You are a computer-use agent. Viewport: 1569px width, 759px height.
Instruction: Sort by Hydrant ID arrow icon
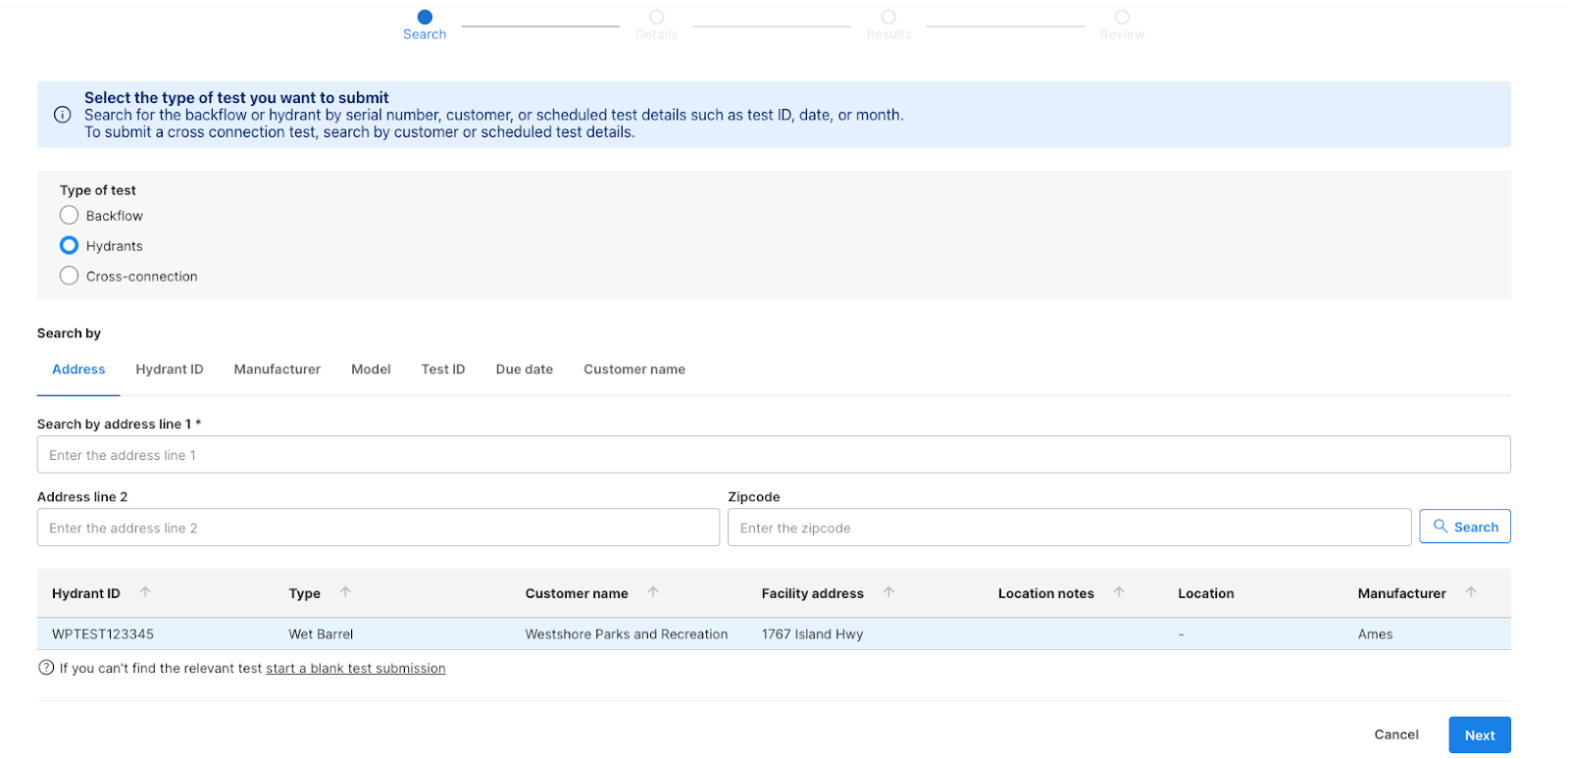[x=145, y=592]
